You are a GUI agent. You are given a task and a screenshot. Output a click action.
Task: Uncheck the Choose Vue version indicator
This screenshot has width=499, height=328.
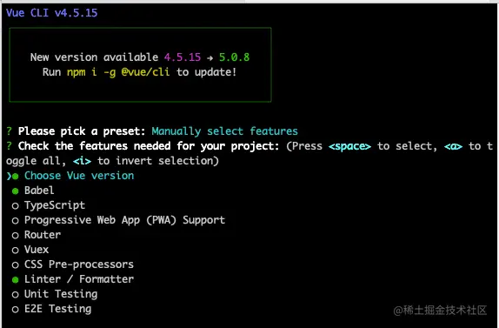[x=16, y=177]
